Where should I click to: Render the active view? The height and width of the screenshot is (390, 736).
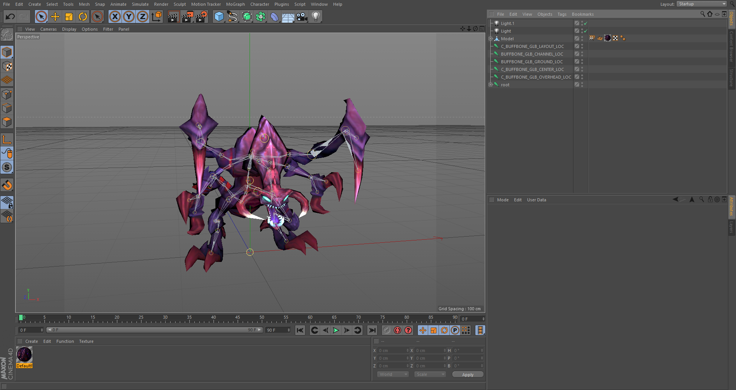point(173,16)
